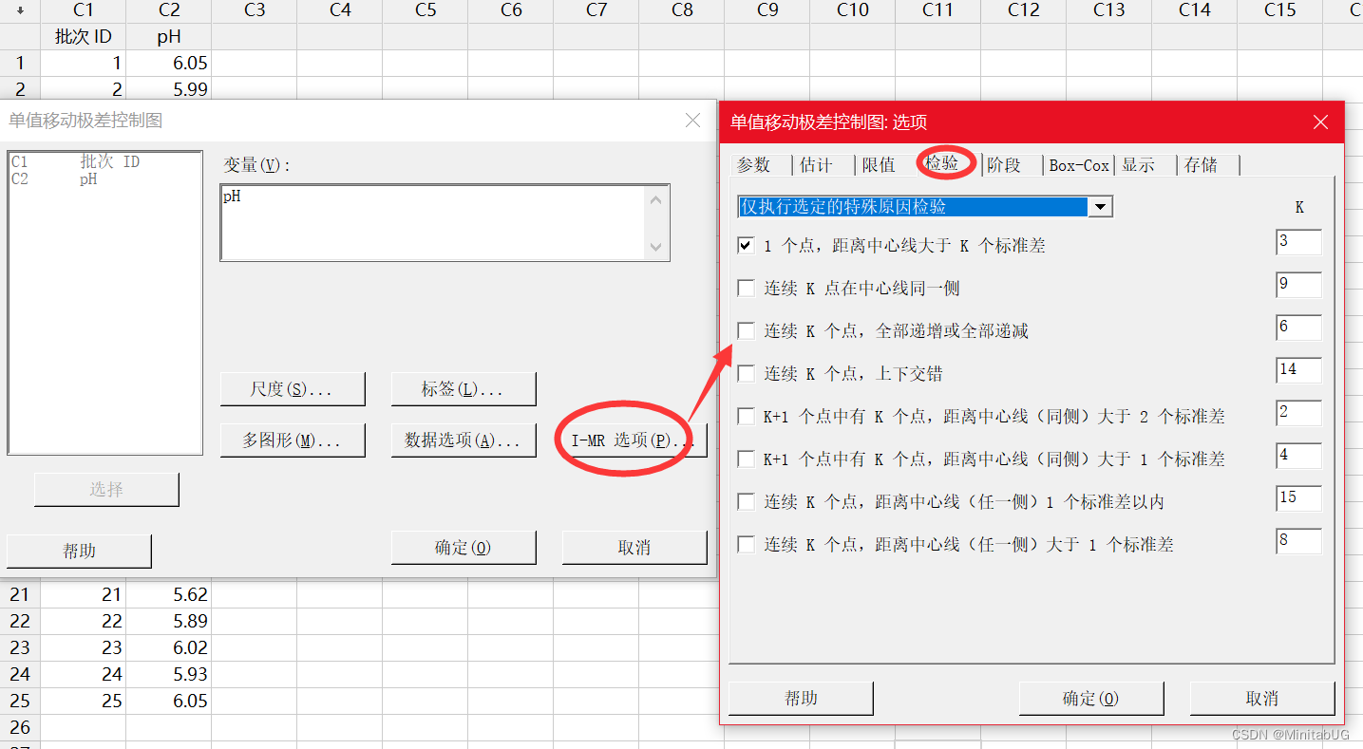Click 确定 in the 单值移动极差控制图 dialog

(464, 548)
